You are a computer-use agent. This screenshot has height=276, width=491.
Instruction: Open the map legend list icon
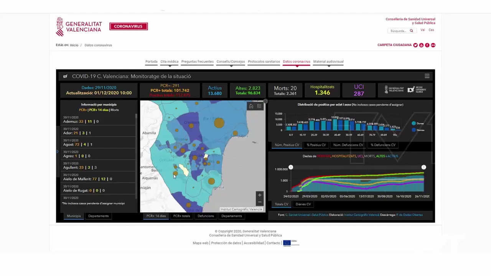259,106
